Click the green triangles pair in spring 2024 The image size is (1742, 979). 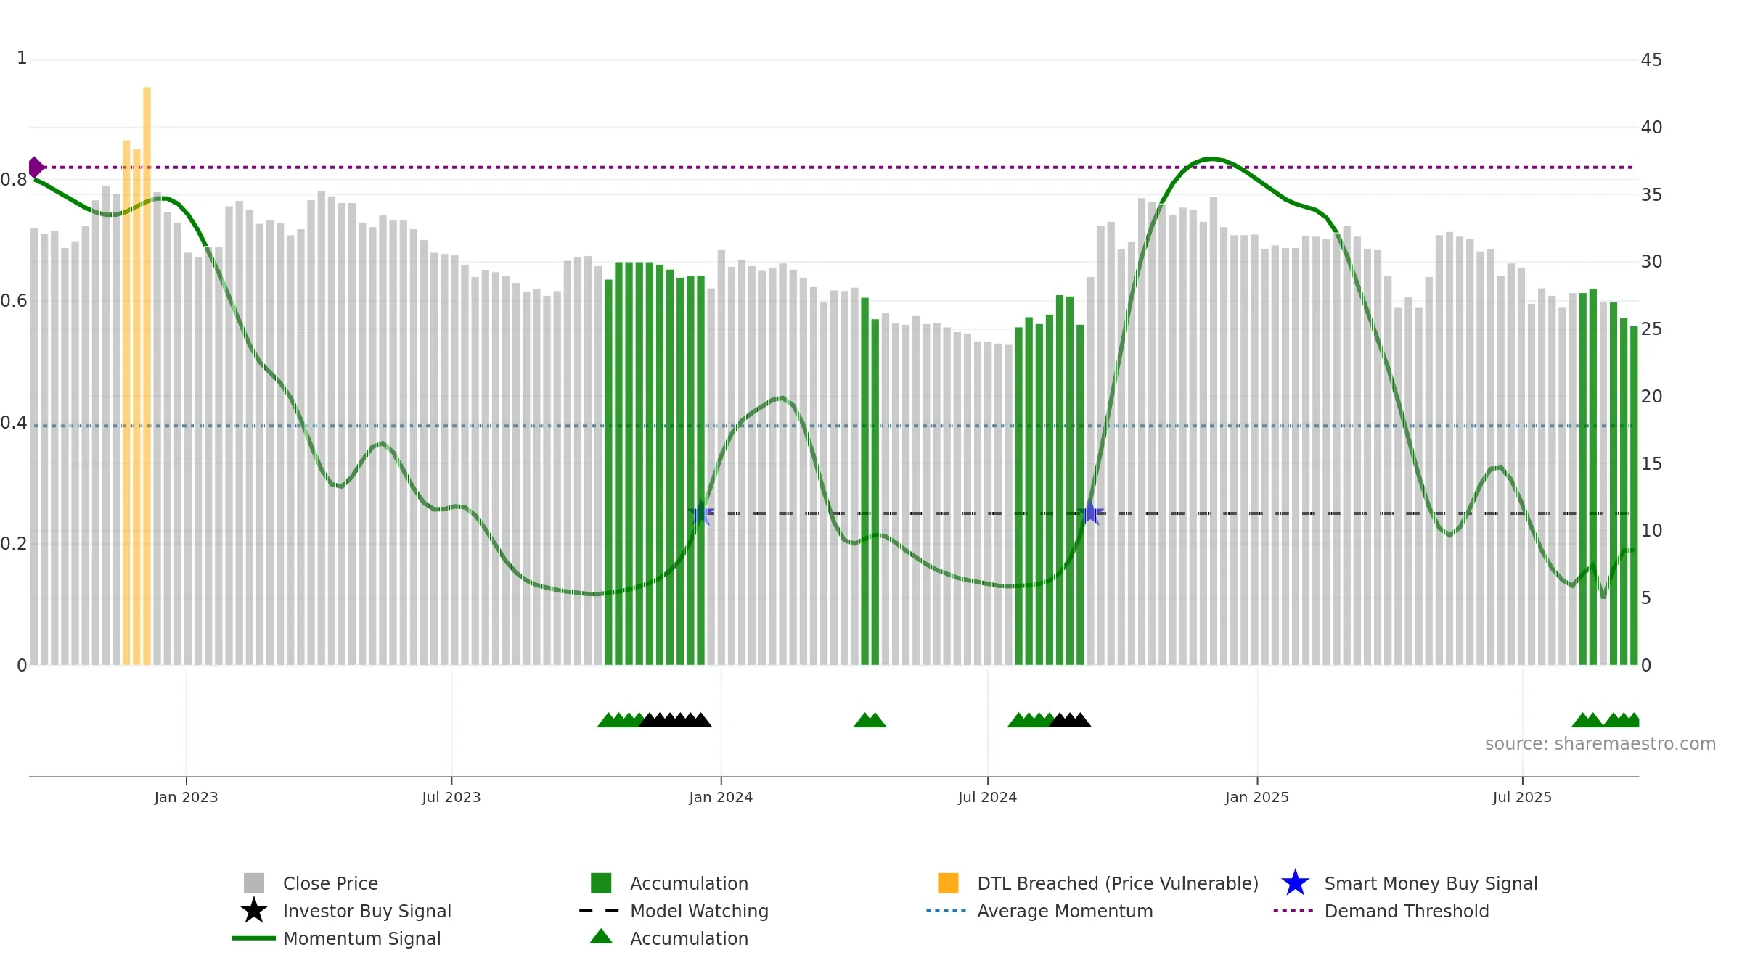coord(870,720)
